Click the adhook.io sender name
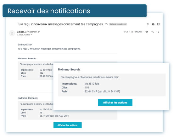The height and width of the screenshot is (138, 173). (22, 32)
